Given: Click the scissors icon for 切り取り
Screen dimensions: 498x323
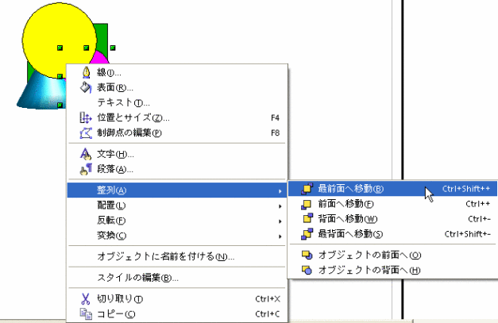Looking at the screenshot, I should pos(86,298).
